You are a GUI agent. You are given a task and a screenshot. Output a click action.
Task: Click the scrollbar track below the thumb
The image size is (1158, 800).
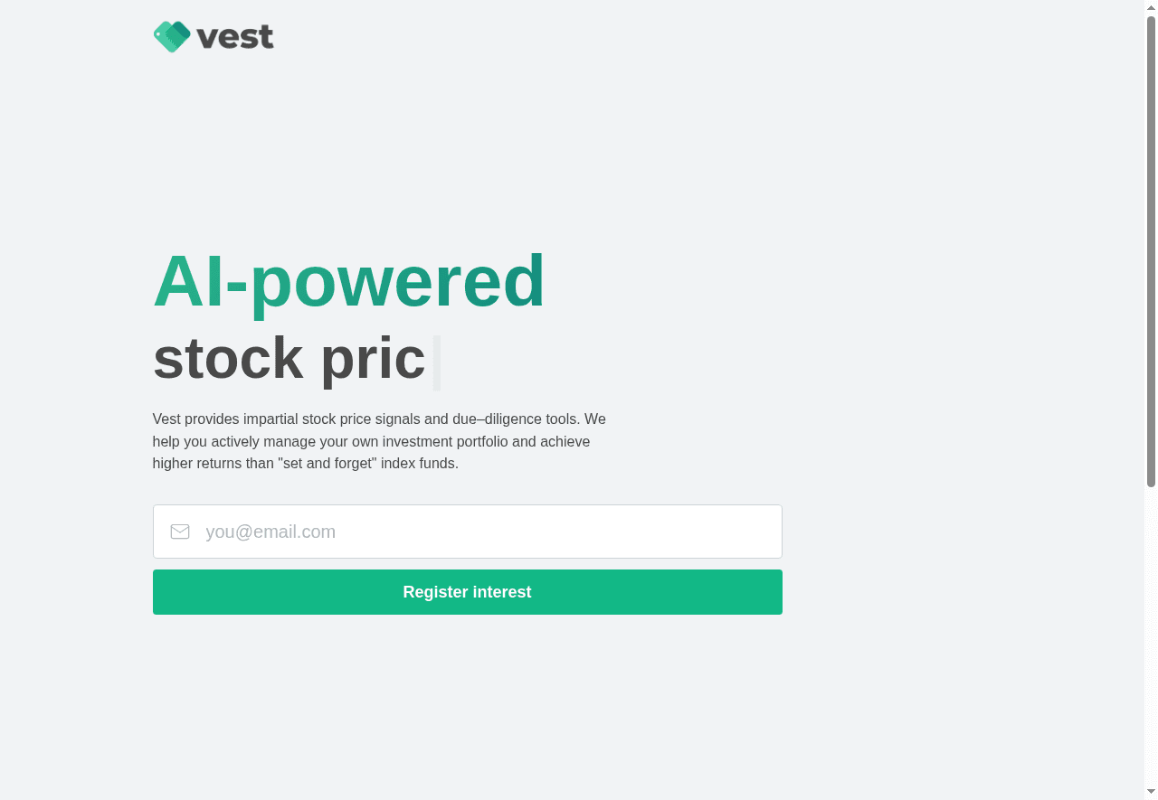pos(1151,633)
